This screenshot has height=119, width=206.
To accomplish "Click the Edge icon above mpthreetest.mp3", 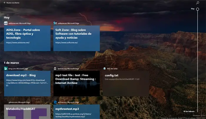I will (x=55, y=102).
